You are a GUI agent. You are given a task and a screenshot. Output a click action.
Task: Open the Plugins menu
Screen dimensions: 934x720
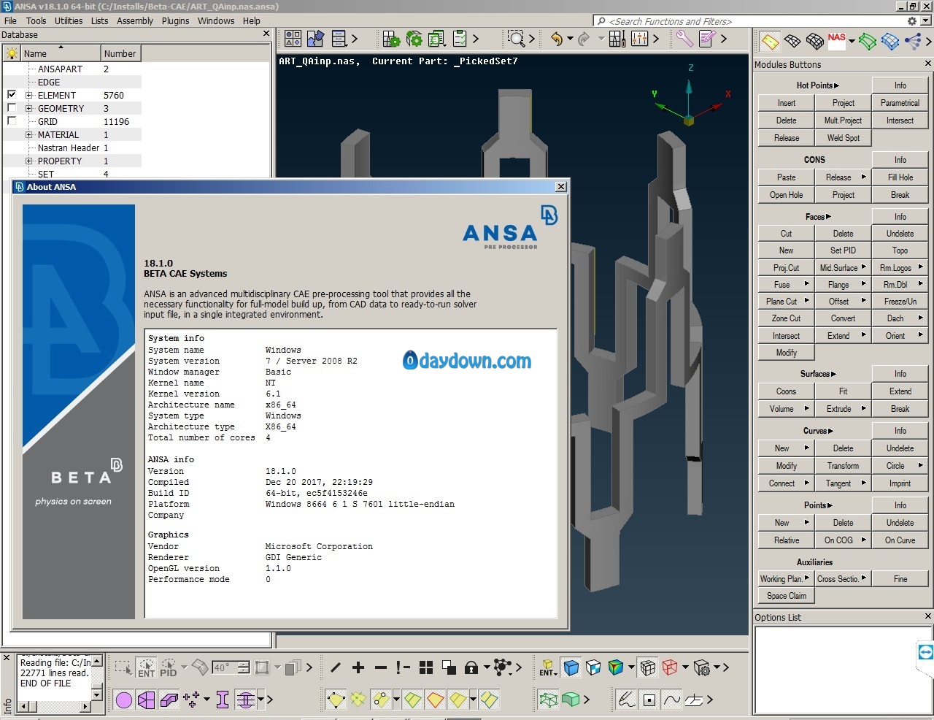[175, 21]
